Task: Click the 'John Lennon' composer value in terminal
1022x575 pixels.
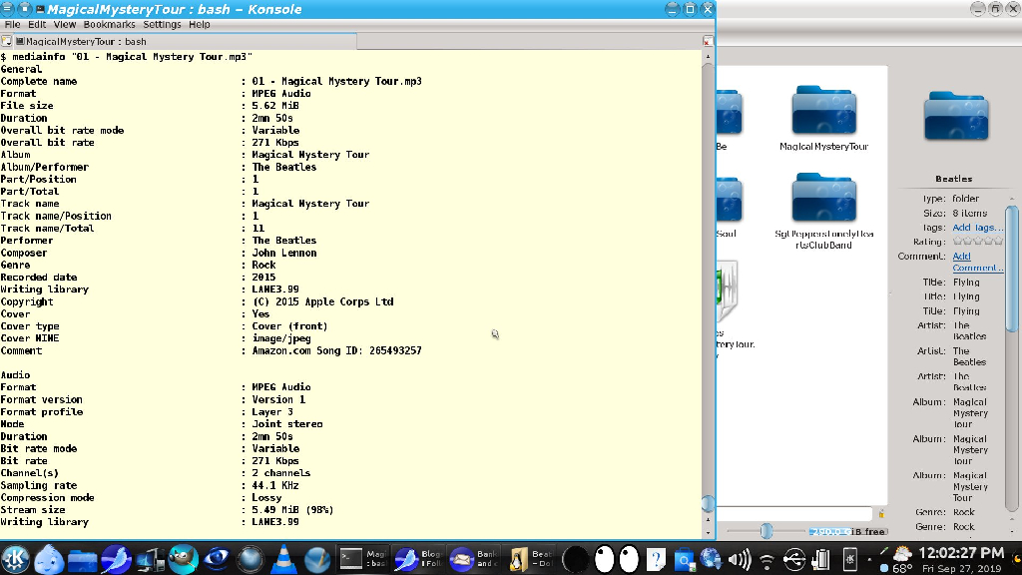Action: (284, 253)
